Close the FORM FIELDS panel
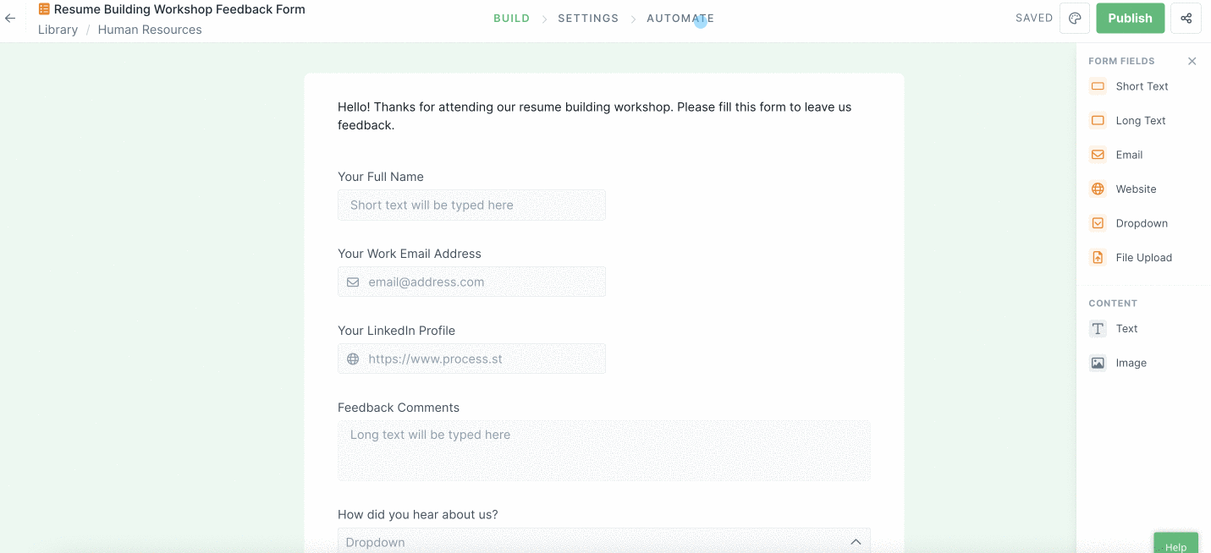This screenshot has width=1211, height=553. click(1192, 61)
